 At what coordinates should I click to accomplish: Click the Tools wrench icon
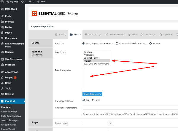pyautogui.click(x=2, y=88)
